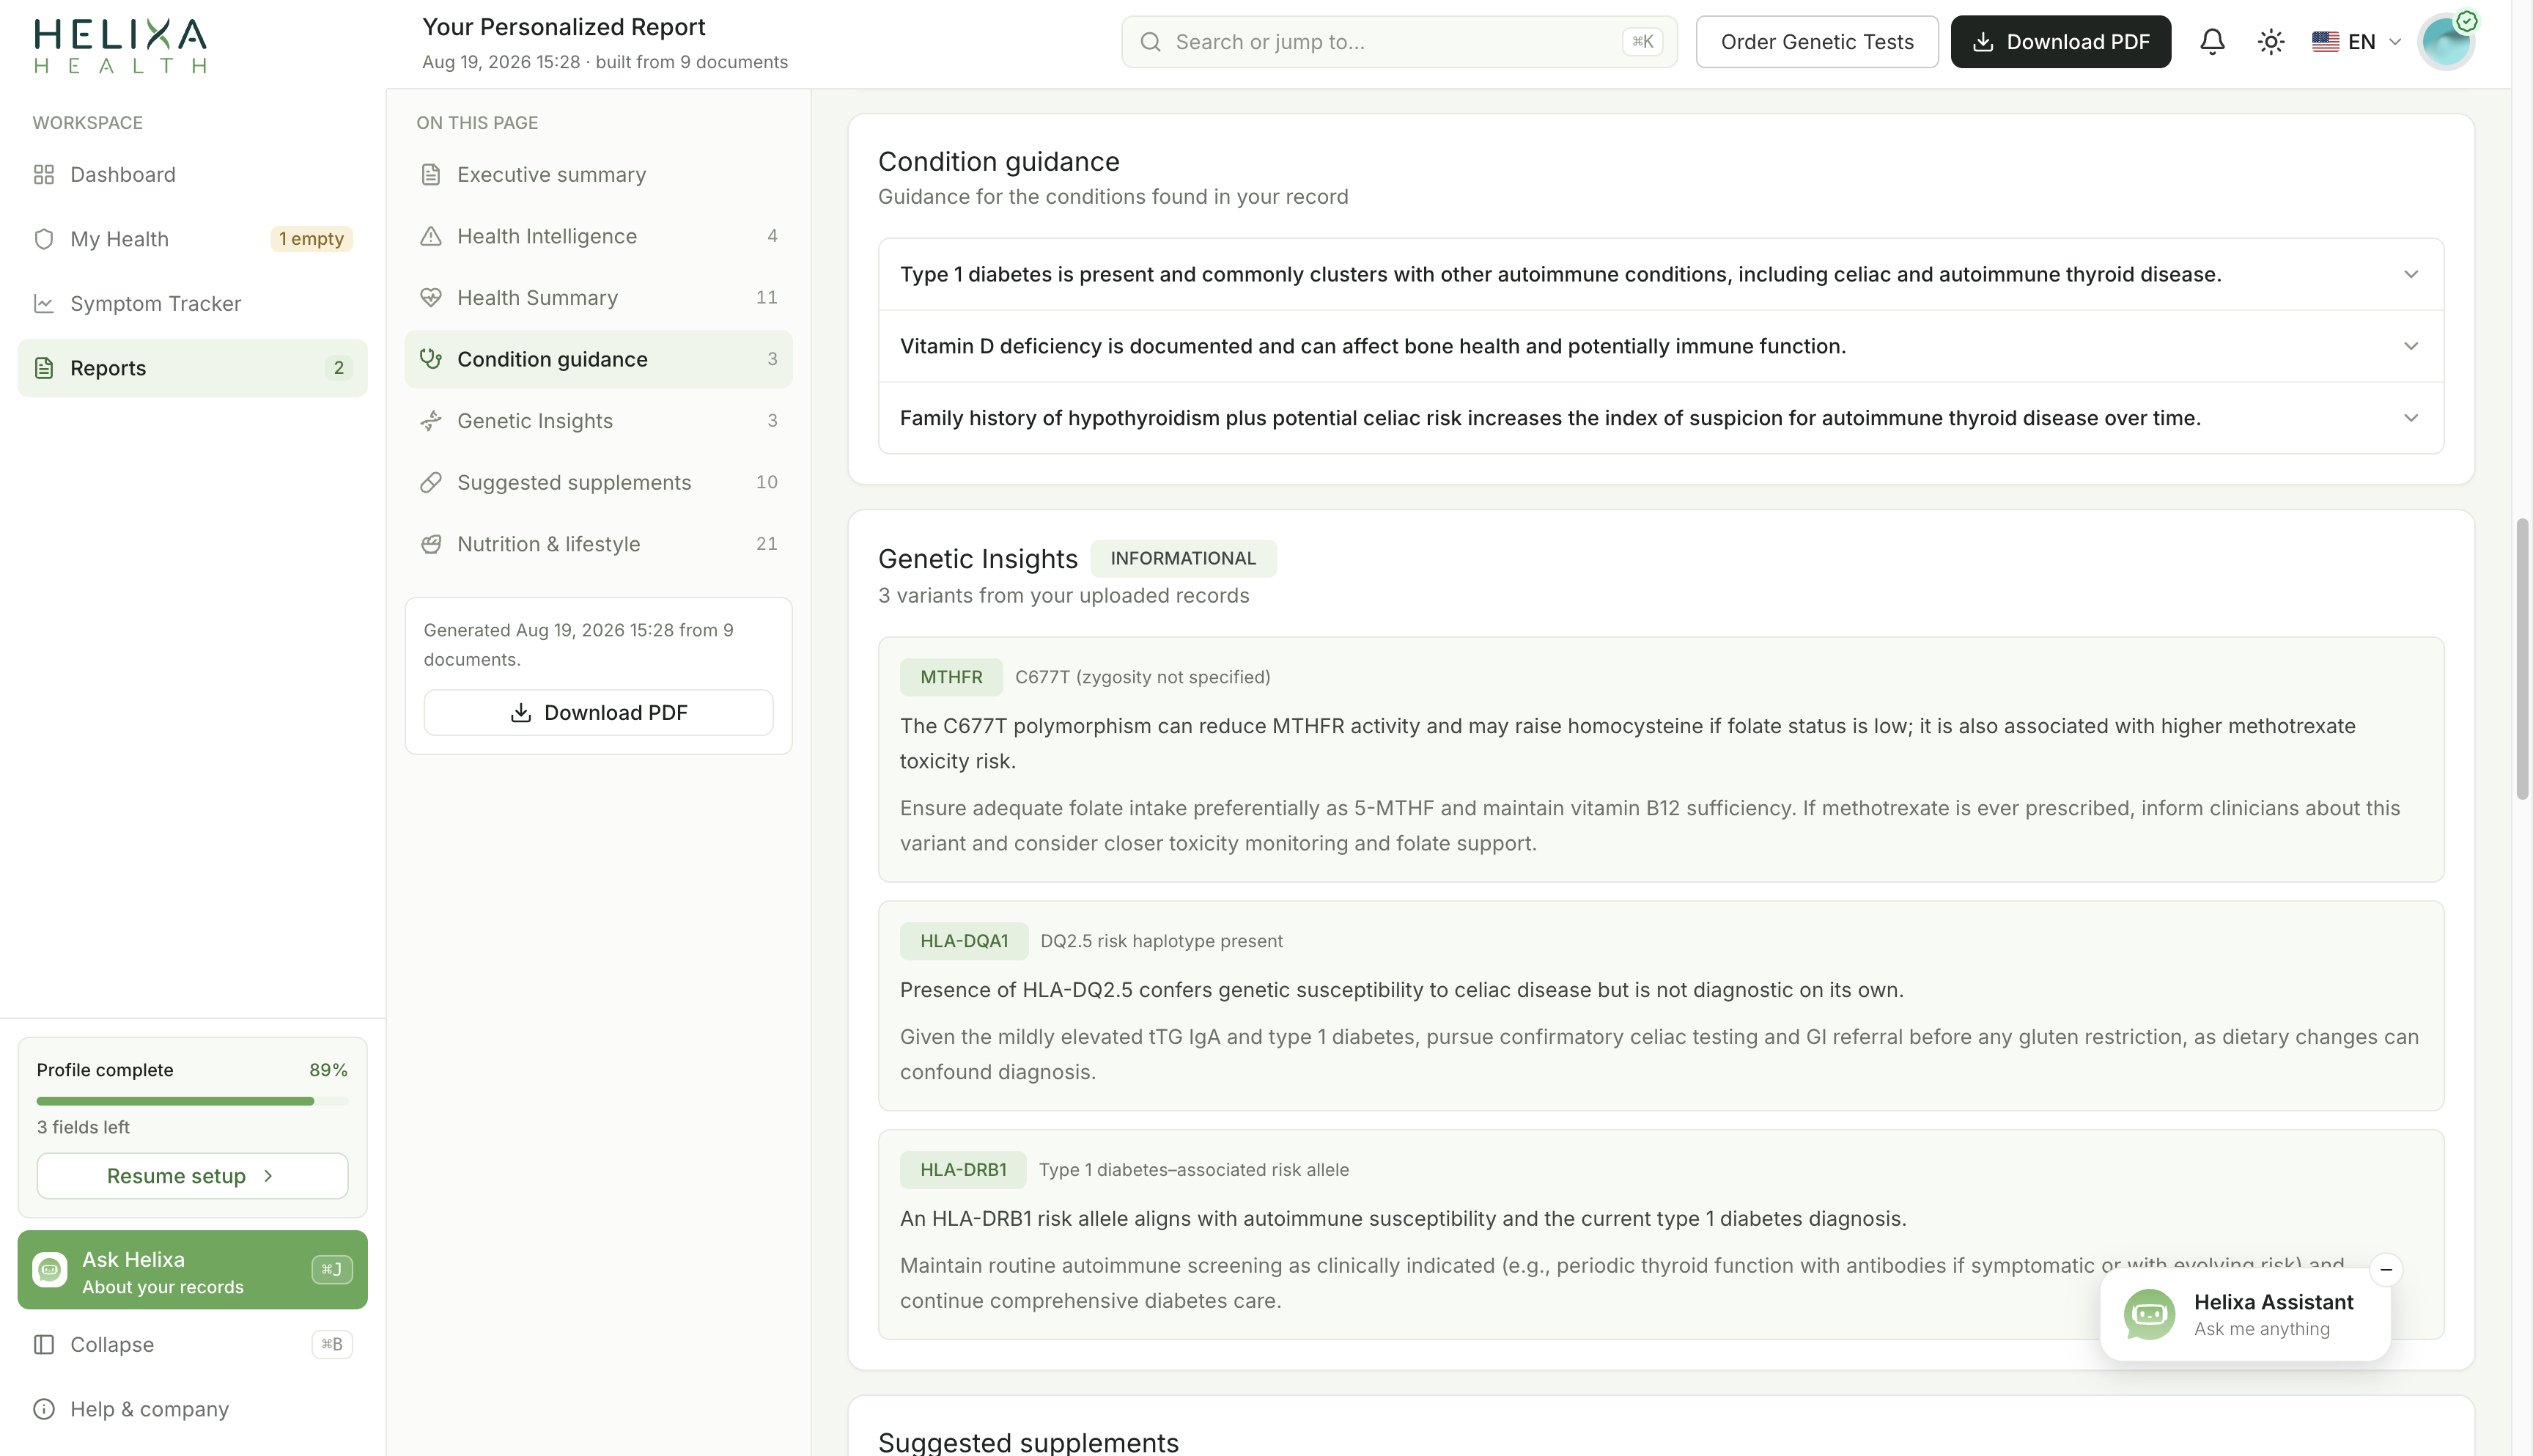Expand the Vitamin D deficiency guidance row

click(x=1660, y=346)
